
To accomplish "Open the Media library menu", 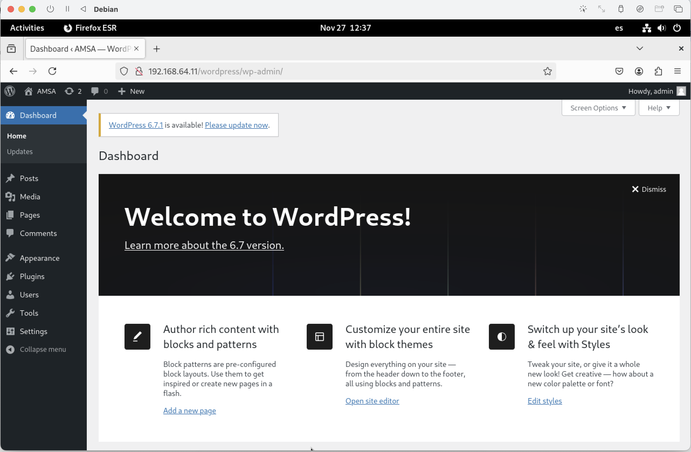I will coord(44,196).
